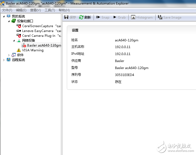
Task: Open the 帮助(H) menu
Action: [64, 10]
